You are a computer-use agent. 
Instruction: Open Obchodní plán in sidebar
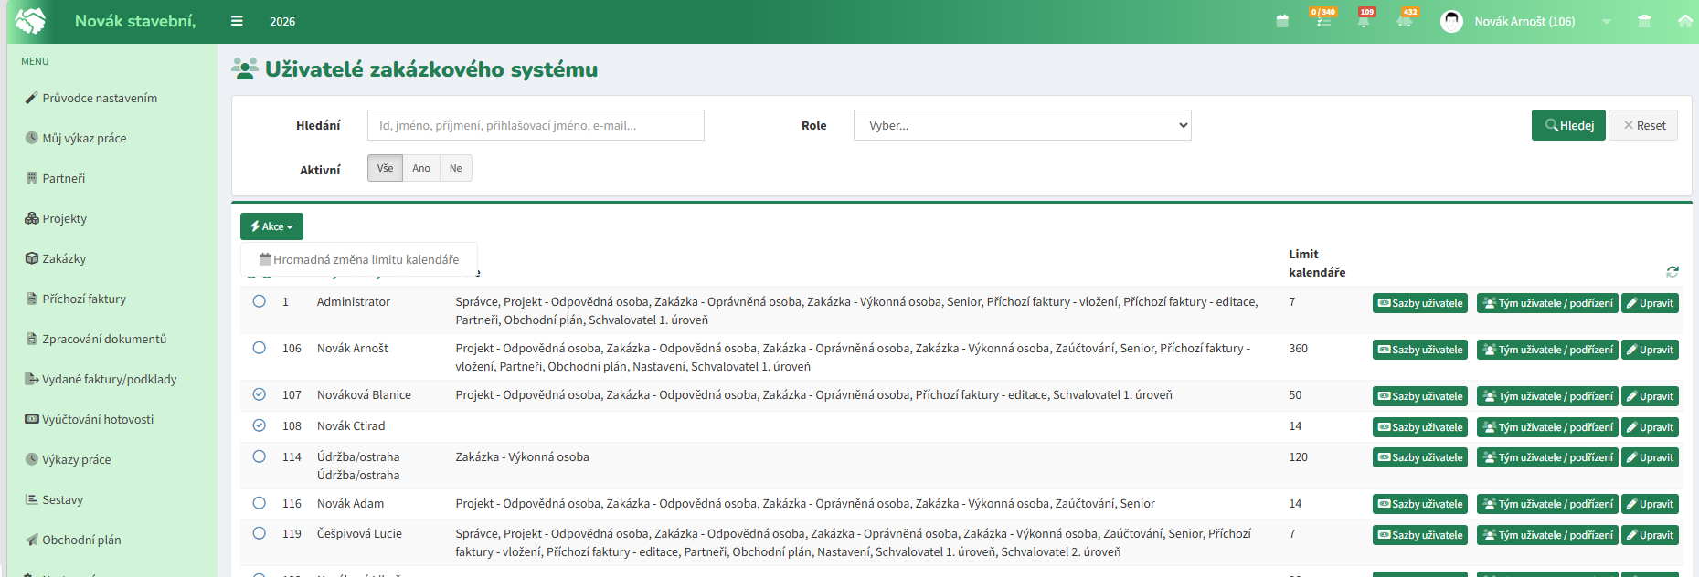pyautogui.click(x=81, y=540)
